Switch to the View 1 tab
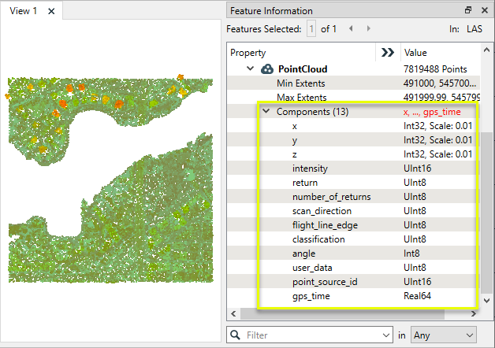Image resolution: width=495 pixels, height=348 pixels. (x=24, y=11)
